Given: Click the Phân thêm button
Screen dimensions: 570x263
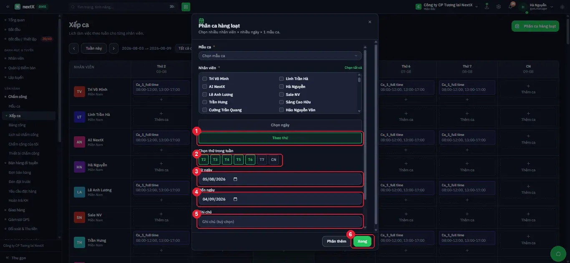Looking at the screenshot, I should click(336, 241).
